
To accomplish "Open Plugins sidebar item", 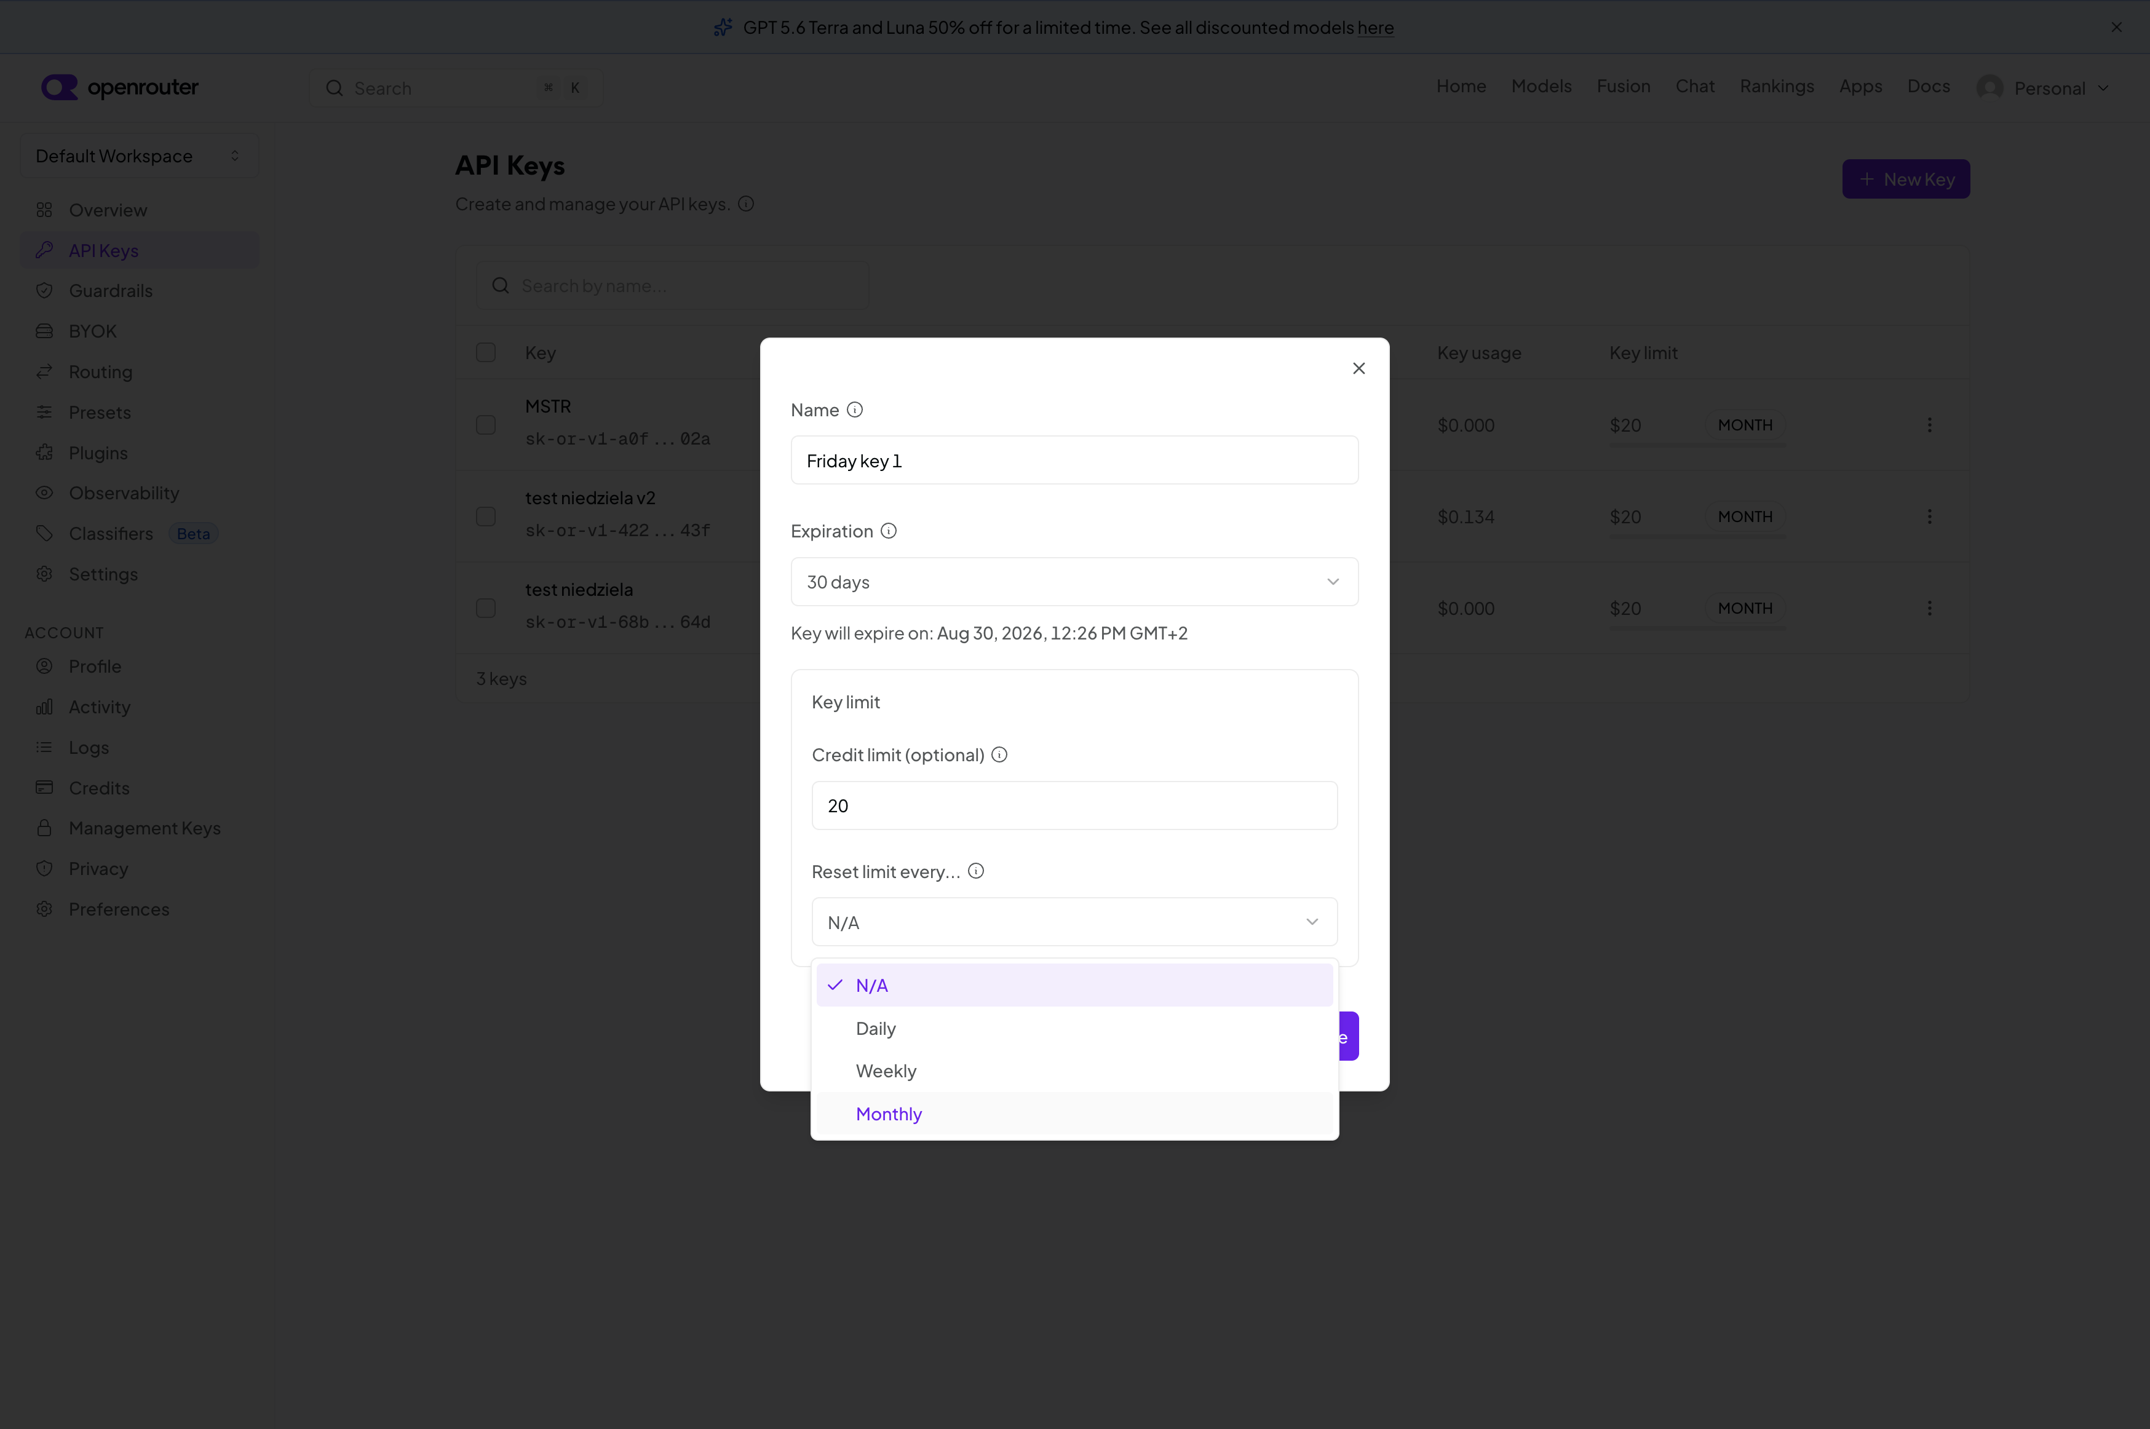I will 140,453.
